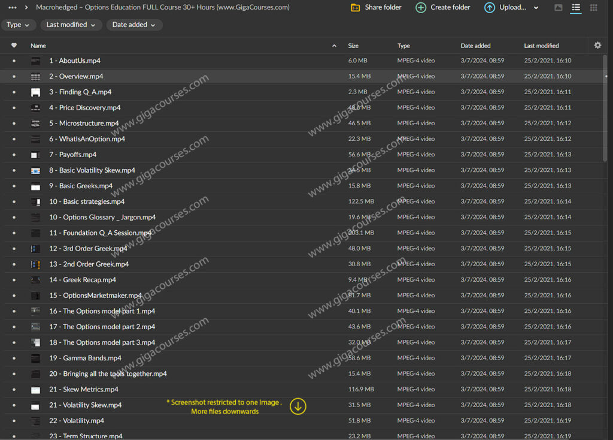The width and height of the screenshot is (613, 440).
Task: Sort files by Name column header
Action: 38,46
